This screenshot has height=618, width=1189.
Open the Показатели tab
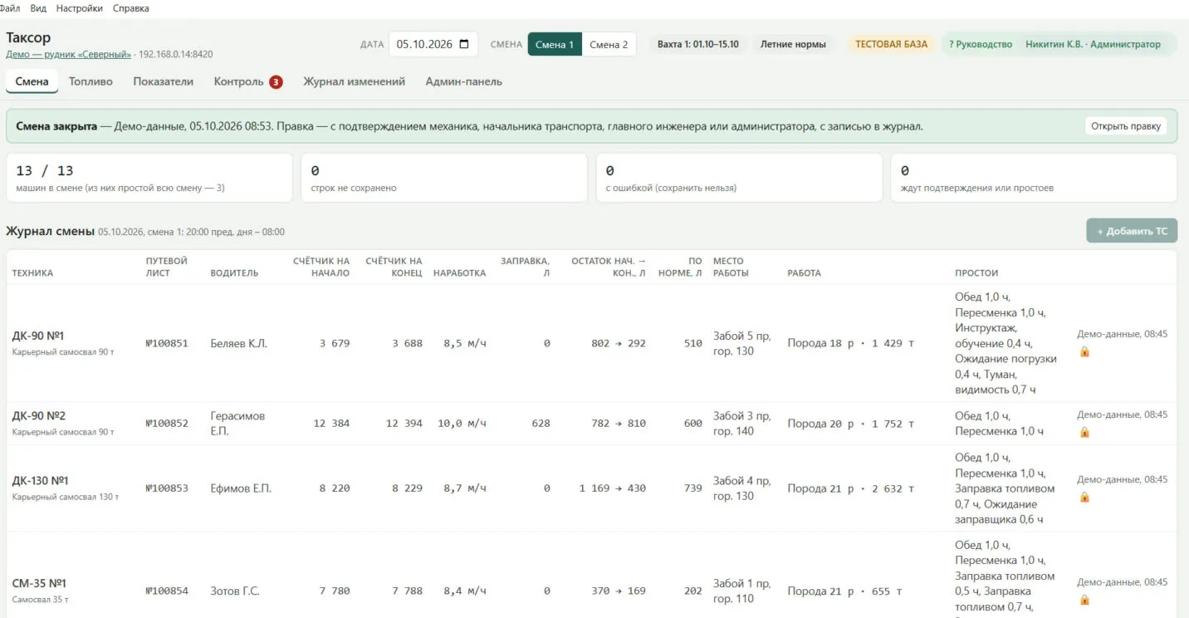click(x=164, y=81)
